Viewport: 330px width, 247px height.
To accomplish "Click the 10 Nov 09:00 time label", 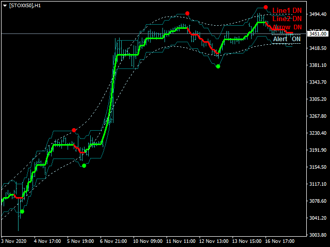I will [x=148, y=241].
